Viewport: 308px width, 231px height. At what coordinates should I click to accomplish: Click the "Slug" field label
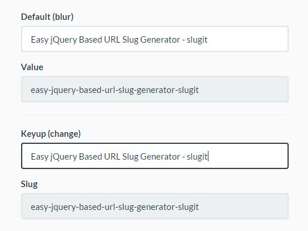coord(29,184)
